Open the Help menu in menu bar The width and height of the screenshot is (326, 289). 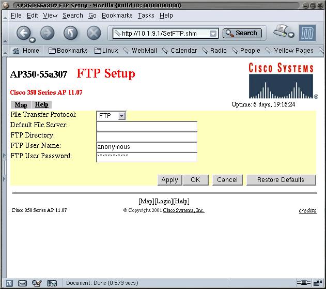coord(166,16)
